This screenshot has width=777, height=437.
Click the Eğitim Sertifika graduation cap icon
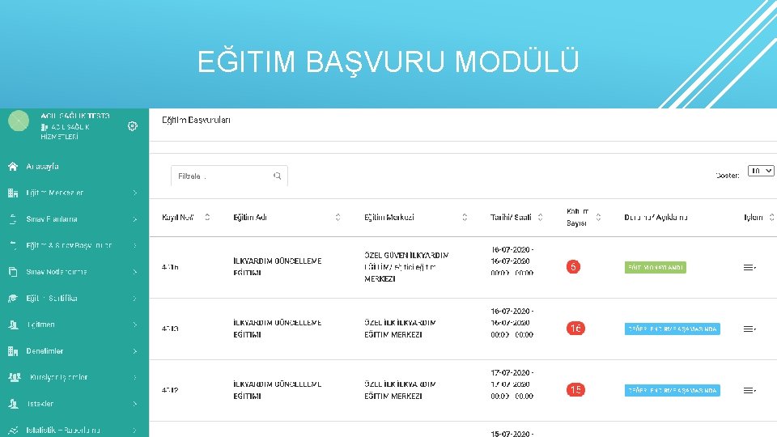tap(13, 299)
